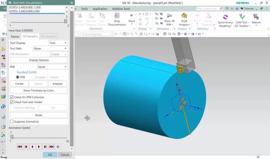Viewport: 270px width, 159px height.
Task: Open the Tool Path dropdown set to None
Action: 50,48
